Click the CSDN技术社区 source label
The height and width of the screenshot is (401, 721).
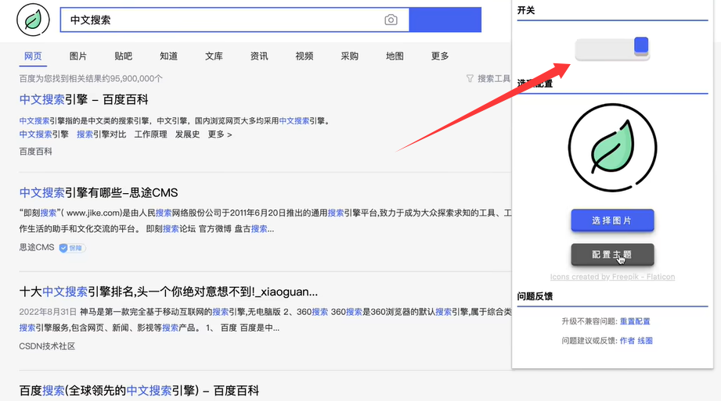[x=47, y=346]
